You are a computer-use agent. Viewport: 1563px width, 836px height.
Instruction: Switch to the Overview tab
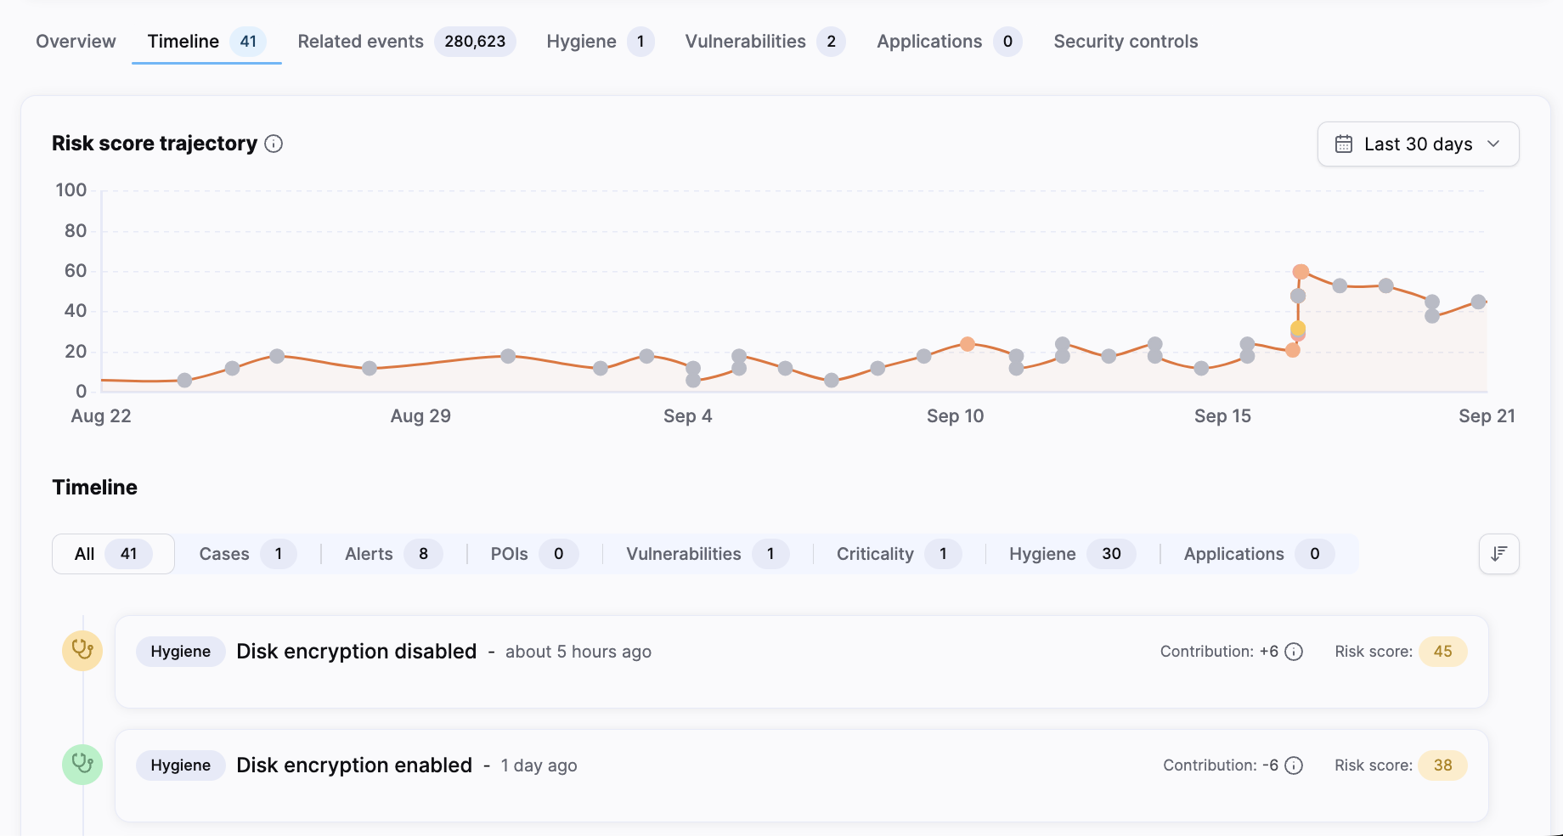pos(76,42)
